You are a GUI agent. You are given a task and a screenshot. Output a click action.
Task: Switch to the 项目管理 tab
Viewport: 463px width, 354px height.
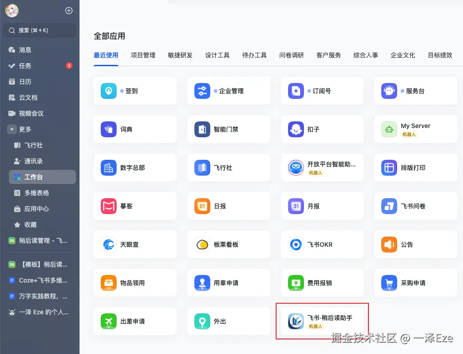click(x=143, y=55)
